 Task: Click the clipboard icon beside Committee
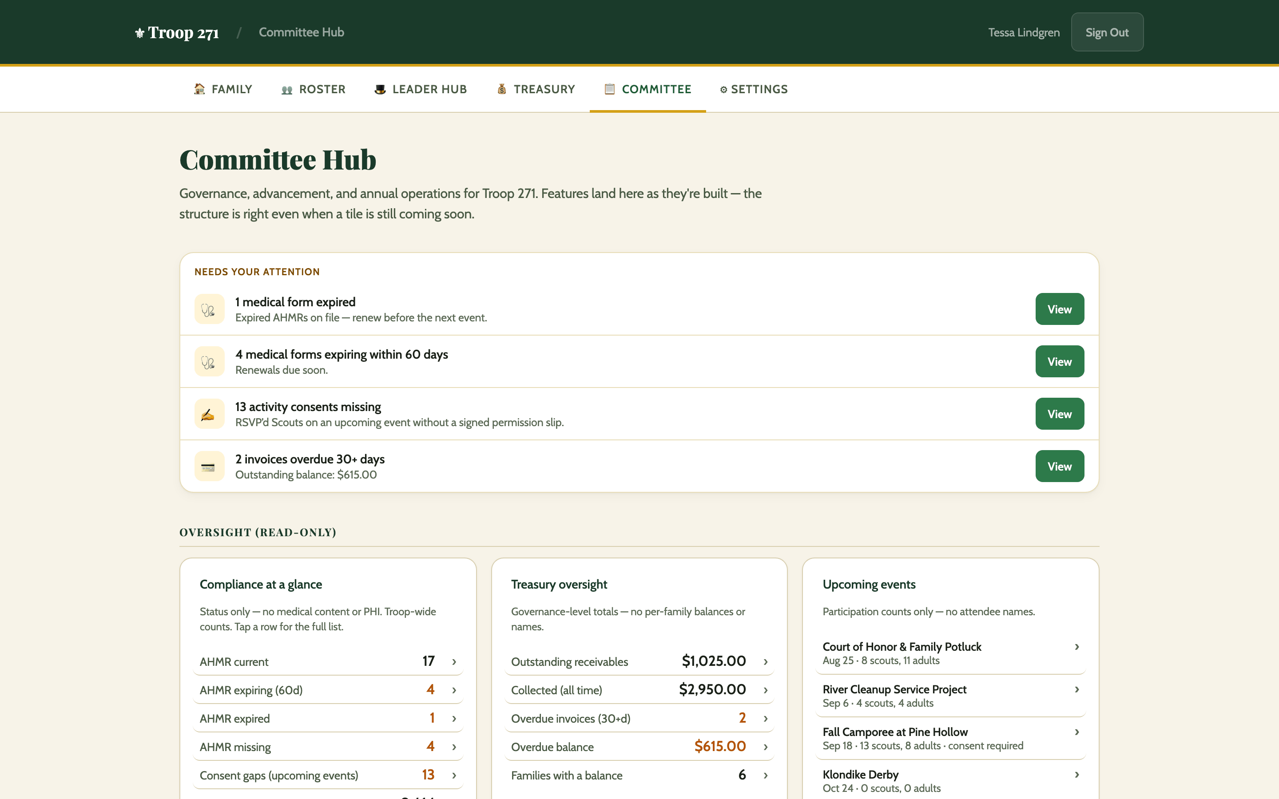pyautogui.click(x=609, y=89)
